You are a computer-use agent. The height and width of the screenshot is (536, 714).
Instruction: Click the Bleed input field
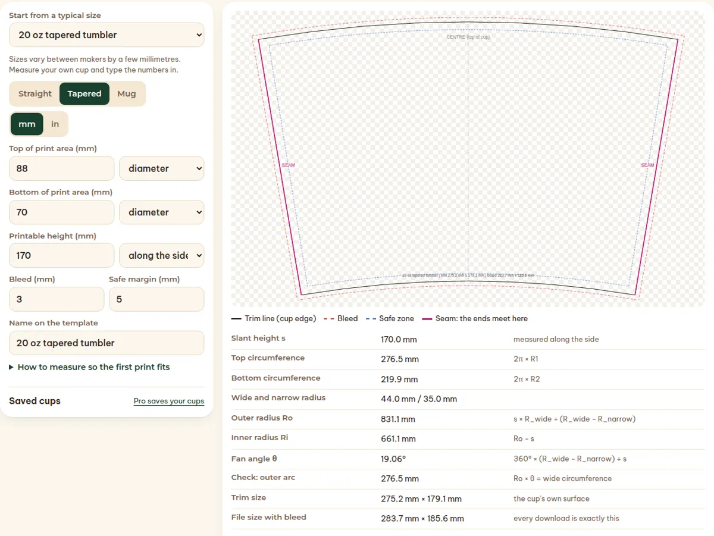pyautogui.click(x=57, y=299)
